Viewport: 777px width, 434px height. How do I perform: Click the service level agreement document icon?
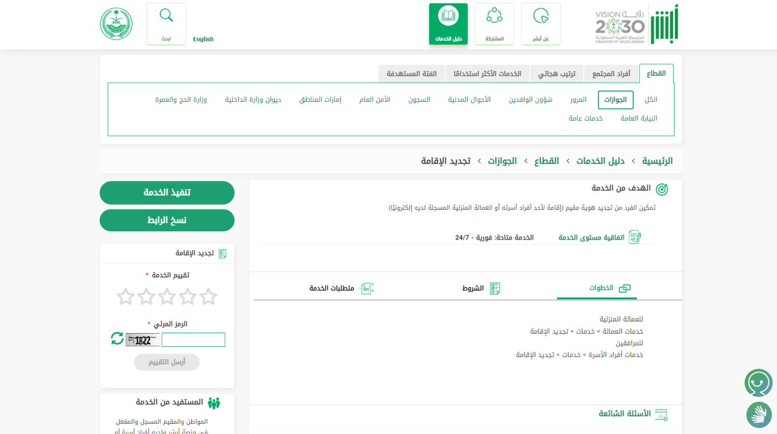coord(635,237)
